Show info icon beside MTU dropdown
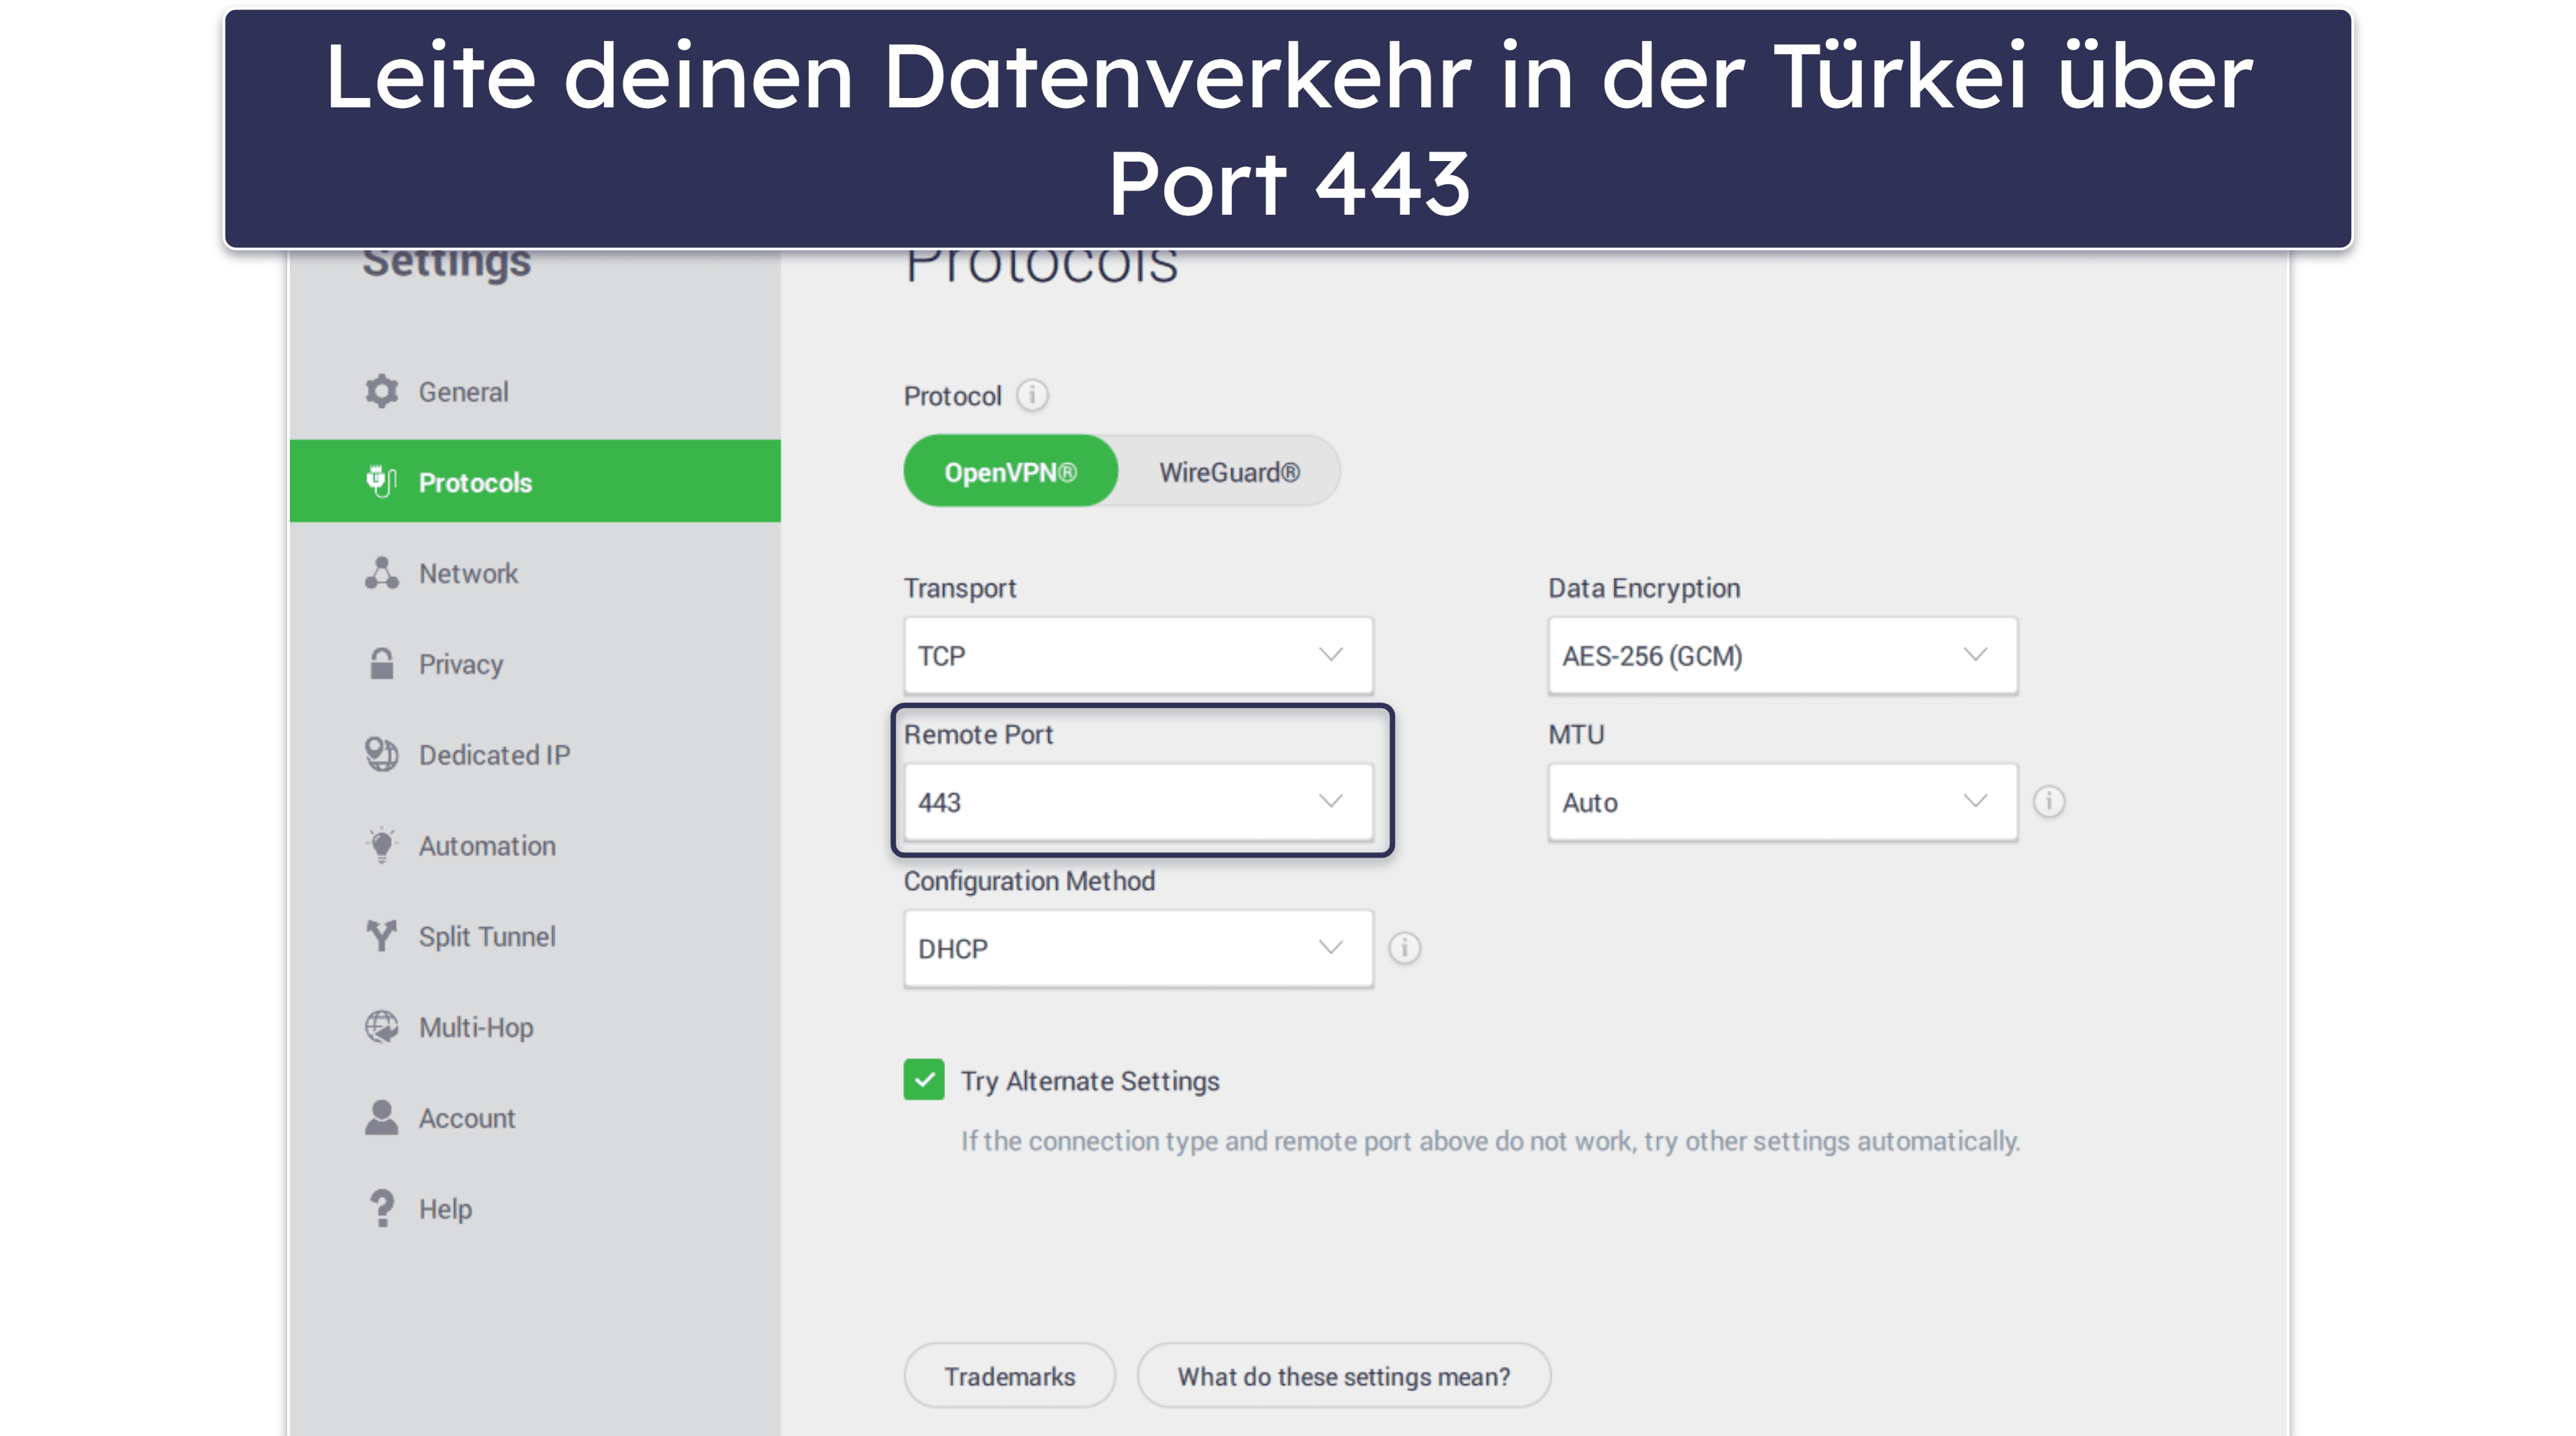The height and width of the screenshot is (1436, 2576). click(2048, 801)
